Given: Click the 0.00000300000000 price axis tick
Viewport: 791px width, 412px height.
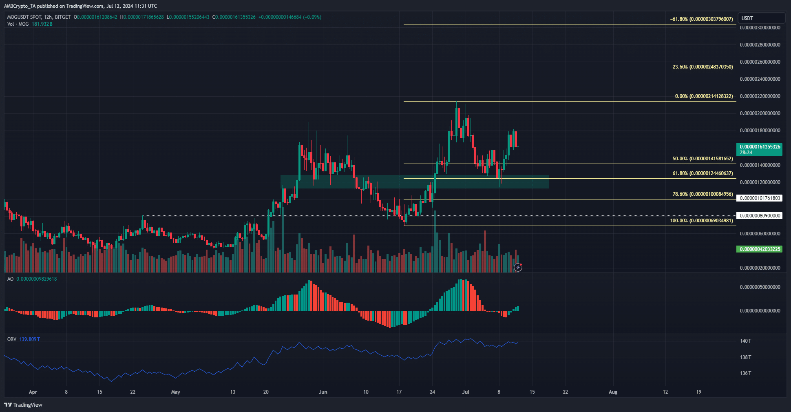Looking at the screenshot, I should (760, 28).
